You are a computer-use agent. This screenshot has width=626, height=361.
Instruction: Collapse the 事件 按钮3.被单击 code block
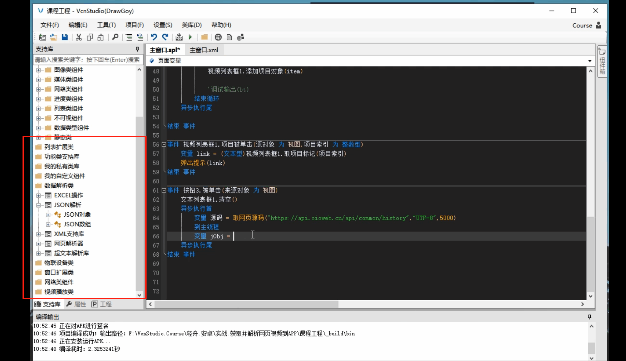tap(163, 191)
